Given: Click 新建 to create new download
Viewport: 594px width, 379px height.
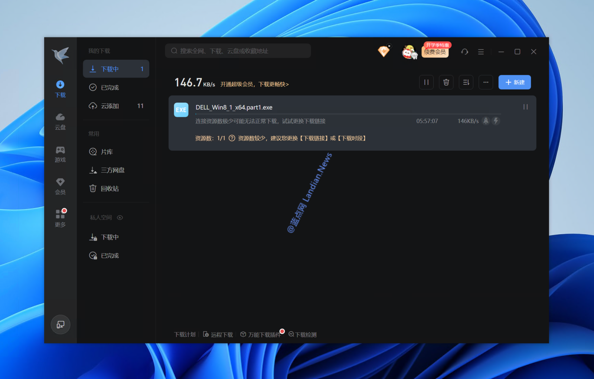Looking at the screenshot, I should 515,82.
